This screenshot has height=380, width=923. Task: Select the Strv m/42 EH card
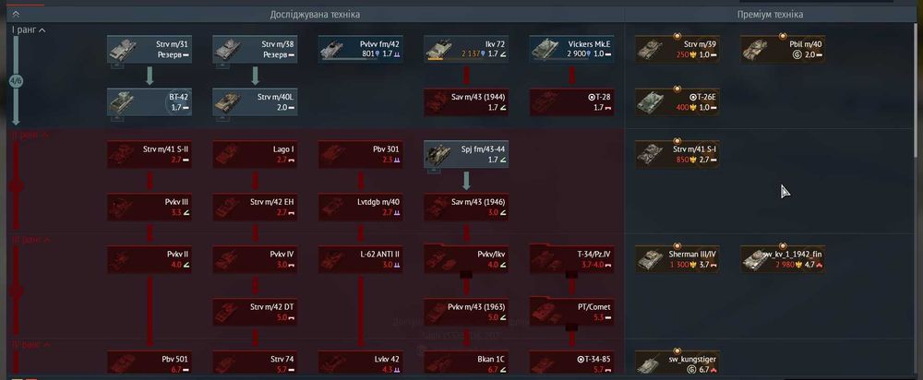255,207
